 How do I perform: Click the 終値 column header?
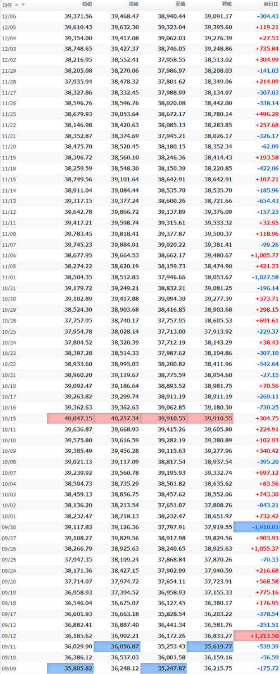click(x=226, y=4)
